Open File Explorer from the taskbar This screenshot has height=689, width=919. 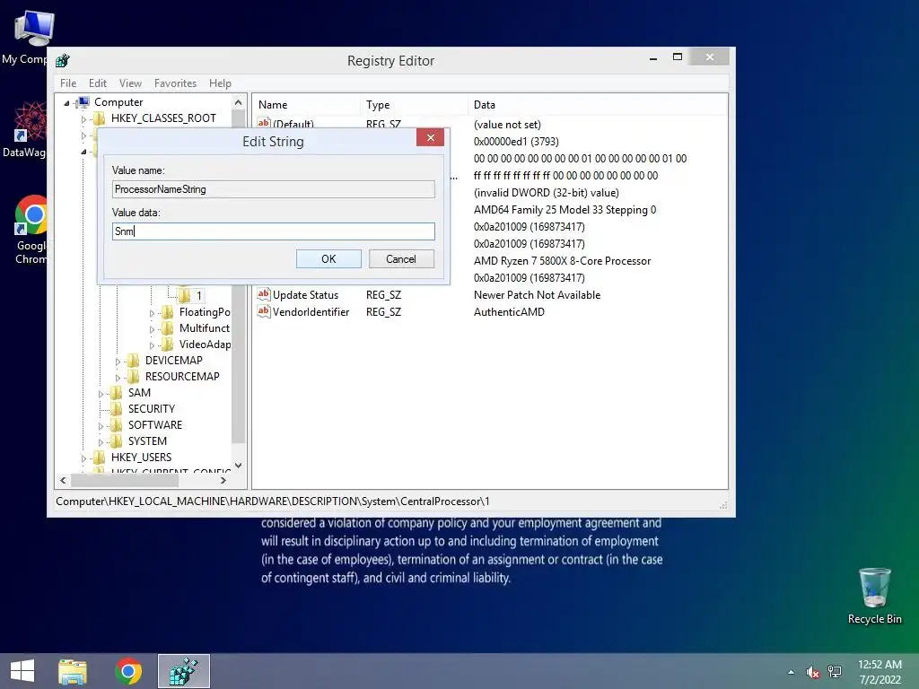[x=73, y=671]
